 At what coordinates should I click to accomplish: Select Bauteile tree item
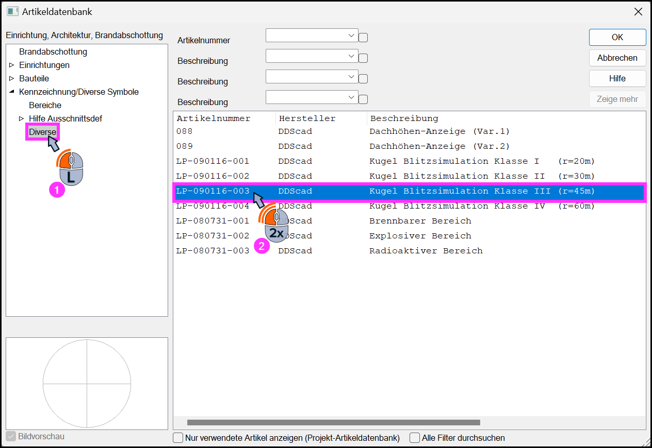coord(34,78)
